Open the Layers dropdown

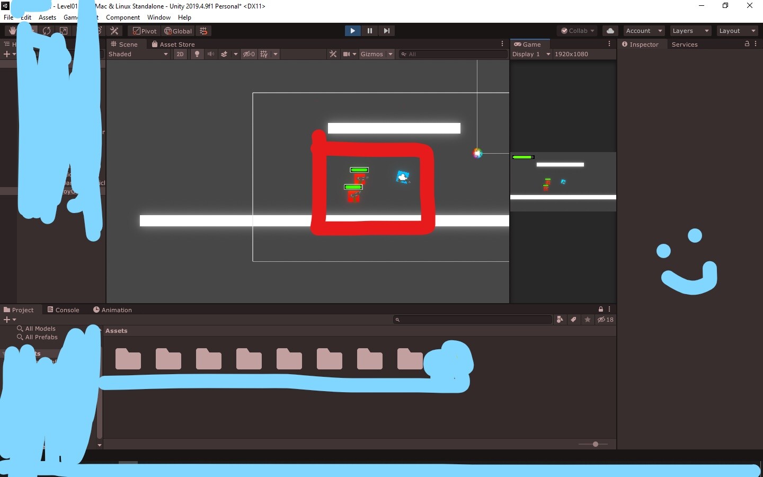[689, 31]
